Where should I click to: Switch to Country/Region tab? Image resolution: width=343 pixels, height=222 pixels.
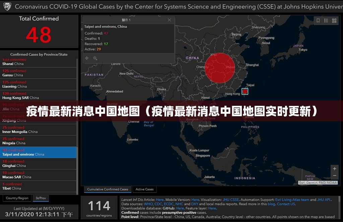17,198
